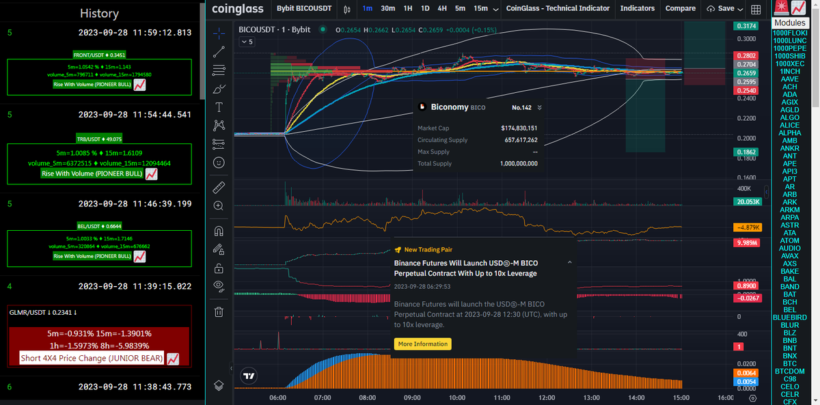
Task: Click the red alarm icon top right
Action: 780,8
